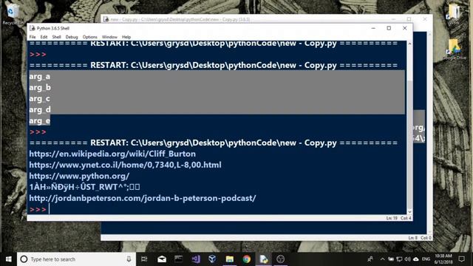The height and width of the screenshot is (266, 473).
Task: Click the Cliff_Burton Wikipedia URL line
Action: click(x=112, y=154)
